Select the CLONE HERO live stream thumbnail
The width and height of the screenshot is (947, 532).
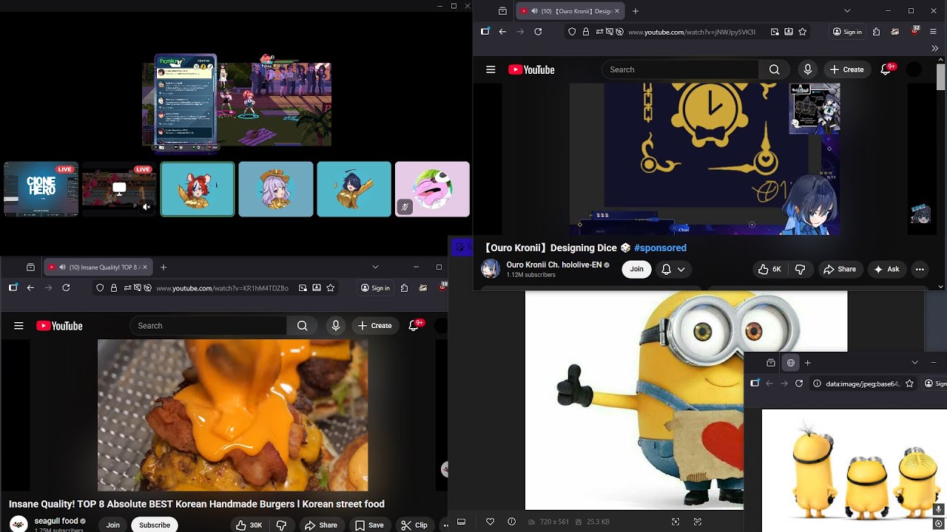pos(41,189)
